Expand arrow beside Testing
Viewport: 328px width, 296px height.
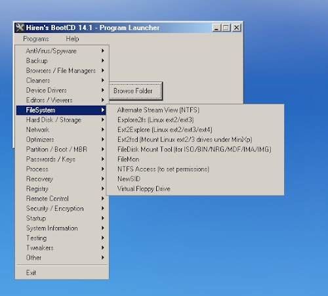pos(102,238)
